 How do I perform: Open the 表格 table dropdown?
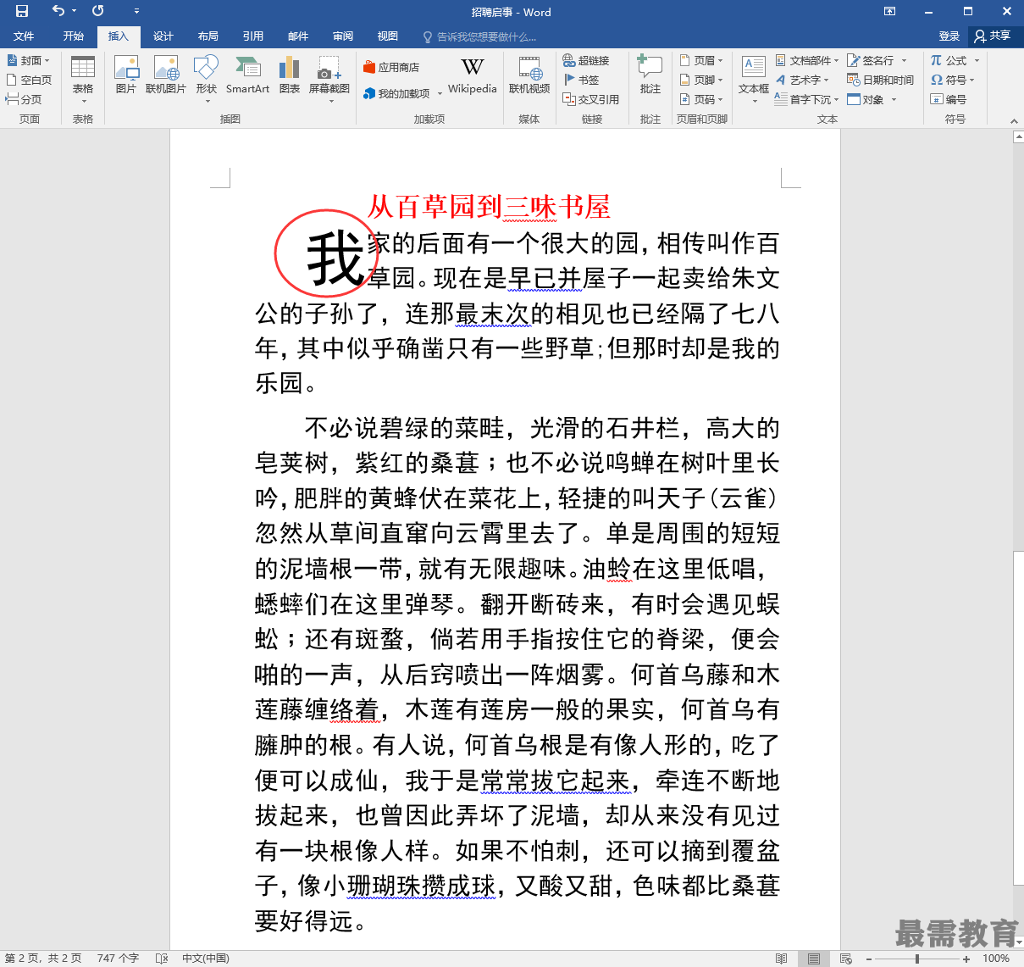click(x=83, y=80)
